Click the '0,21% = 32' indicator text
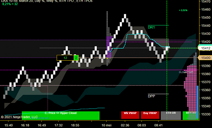The image size is (212, 128). pyautogui.click(x=10, y=4)
